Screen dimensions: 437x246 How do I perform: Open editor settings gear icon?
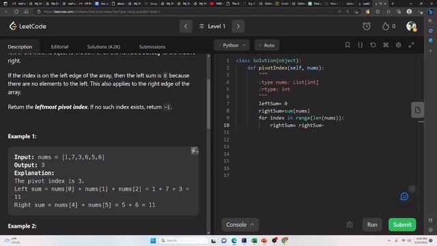point(399,45)
